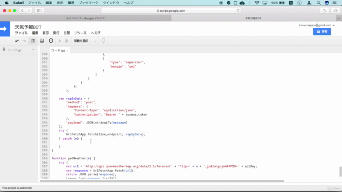Click the horizontal scrollbar of the editor
This screenshot has height=192, width=342.
tap(162, 181)
